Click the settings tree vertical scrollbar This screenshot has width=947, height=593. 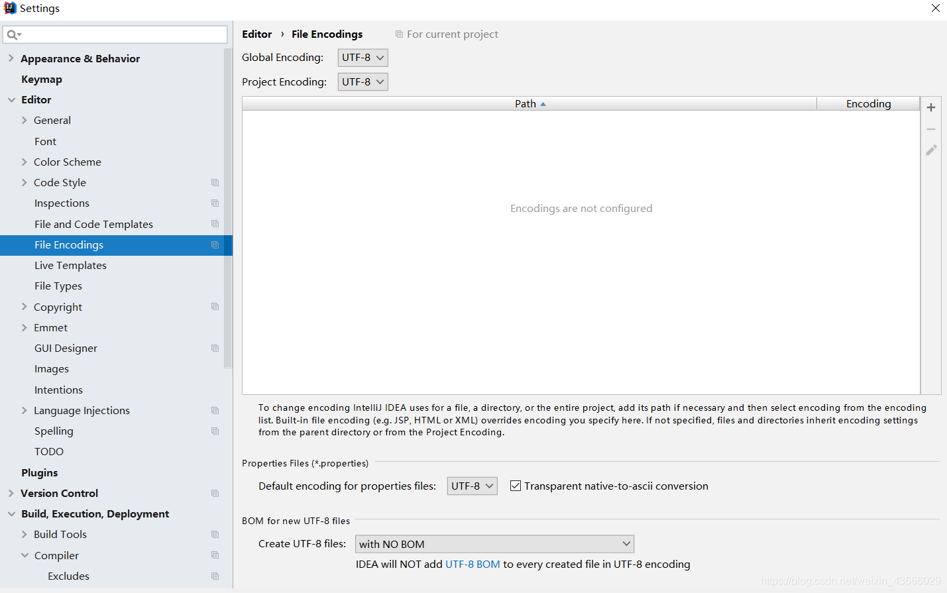pyautogui.click(x=228, y=209)
